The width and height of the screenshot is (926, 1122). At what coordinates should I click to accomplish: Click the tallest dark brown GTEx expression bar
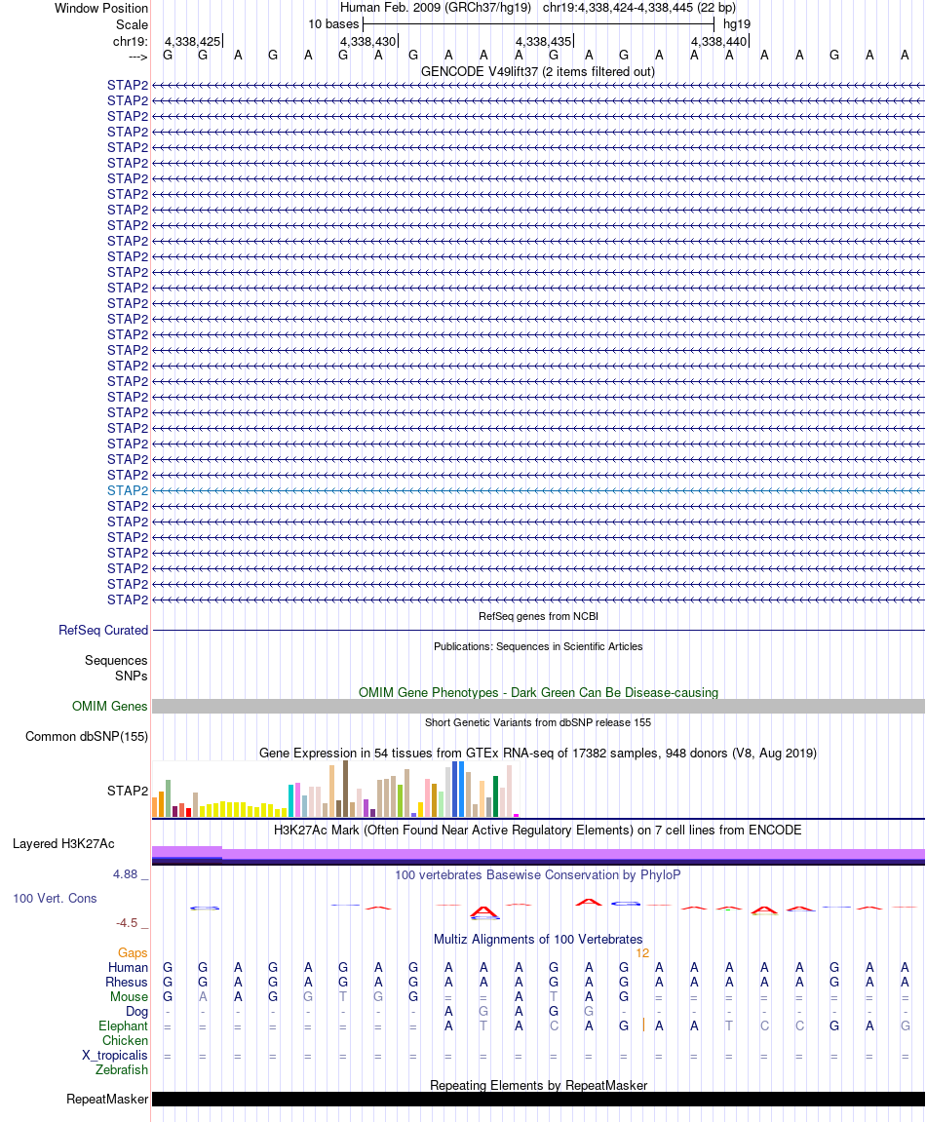(x=346, y=789)
